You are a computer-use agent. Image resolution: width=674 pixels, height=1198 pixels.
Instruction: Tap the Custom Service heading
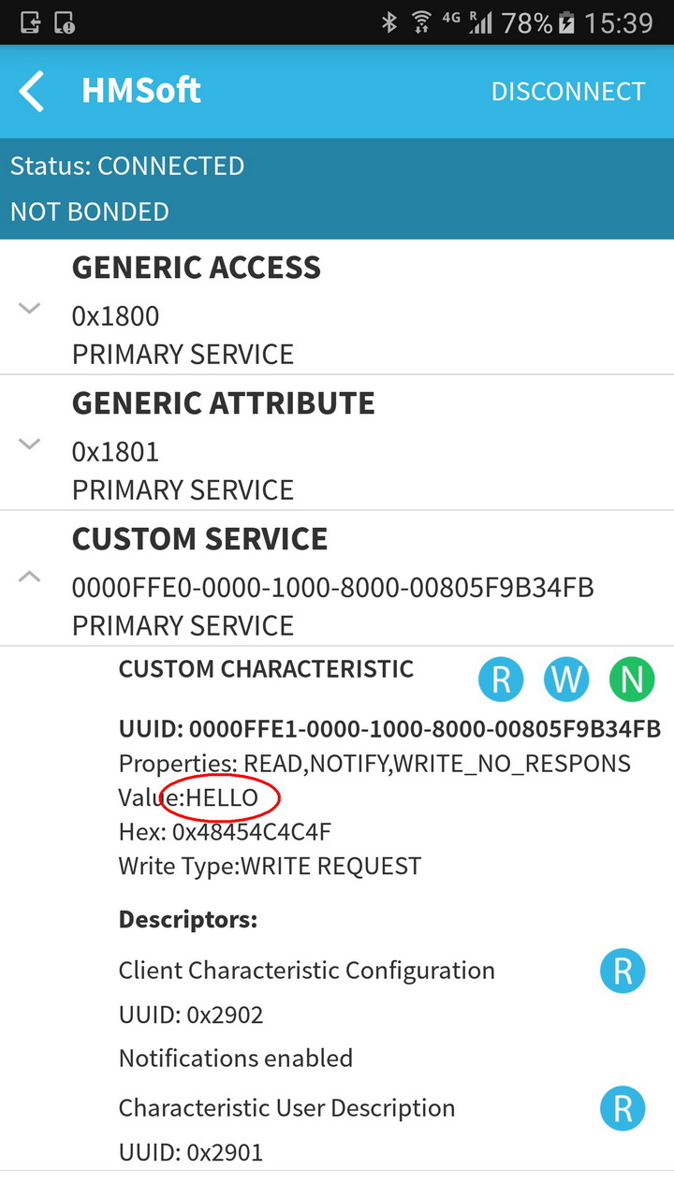click(x=200, y=539)
